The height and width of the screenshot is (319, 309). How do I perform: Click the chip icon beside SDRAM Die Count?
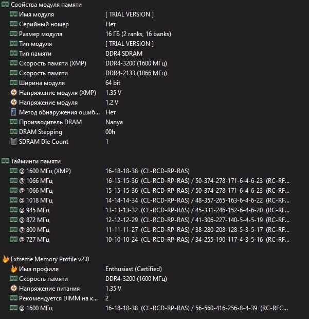click(x=13, y=141)
